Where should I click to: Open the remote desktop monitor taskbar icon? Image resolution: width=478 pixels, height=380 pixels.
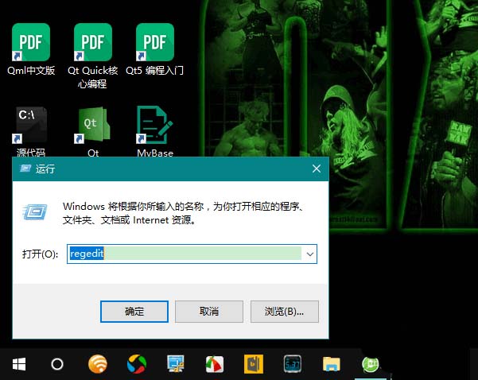[176, 364]
